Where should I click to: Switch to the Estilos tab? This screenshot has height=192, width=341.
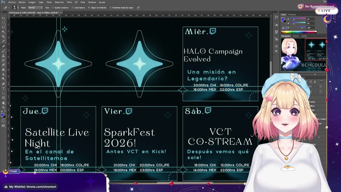[x=304, y=36]
